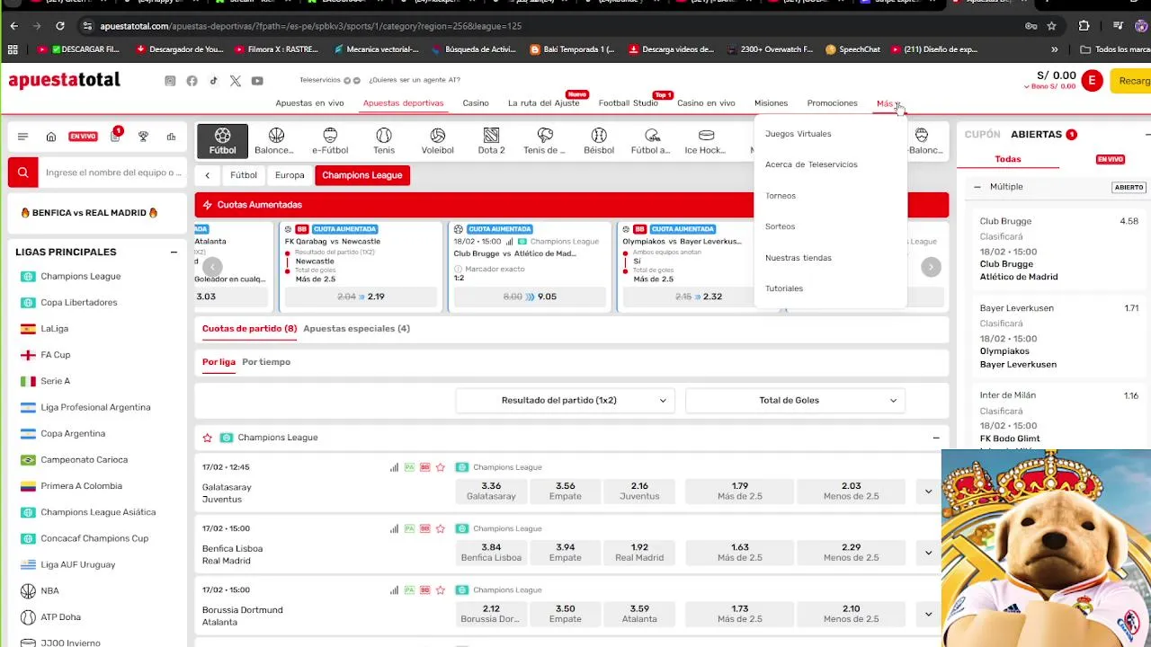Favorite the Galatasaray vs Juventus match star
Screen dimensions: 1151x647
tap(441, 467)
